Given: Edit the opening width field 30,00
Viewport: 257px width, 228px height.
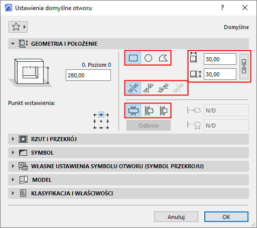Looking at the screenshot, I should [x=220, y=59].
